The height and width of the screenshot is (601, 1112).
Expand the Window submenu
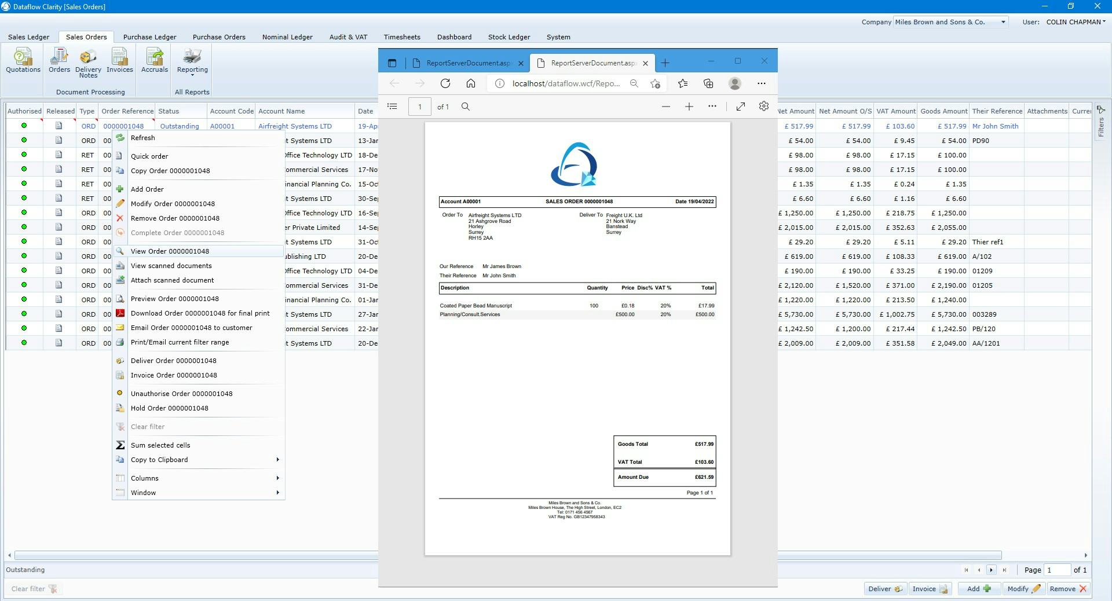[198, 493]
